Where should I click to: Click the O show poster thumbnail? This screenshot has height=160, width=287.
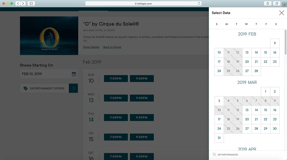(x=49, y=35)
